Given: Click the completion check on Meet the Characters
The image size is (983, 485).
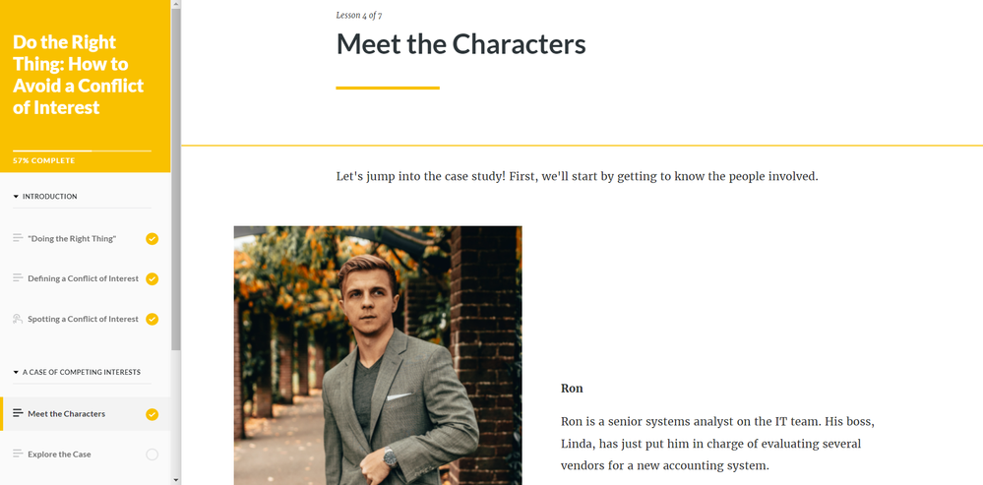Looking at the screenshot, I should [x=152, y=414].
